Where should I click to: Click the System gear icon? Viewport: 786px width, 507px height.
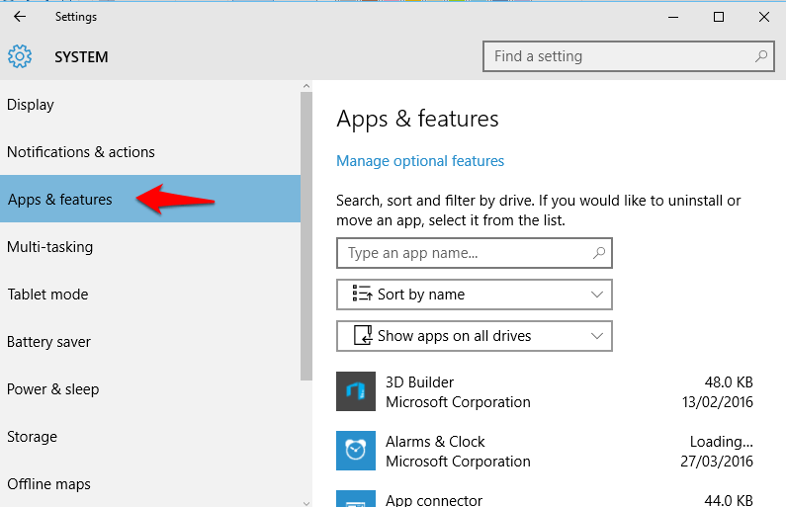coord(20,56)
